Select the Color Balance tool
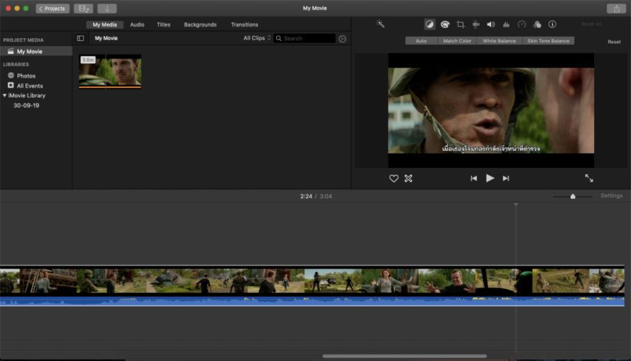This screenshot has height=361, width=631. pos(429,25)
